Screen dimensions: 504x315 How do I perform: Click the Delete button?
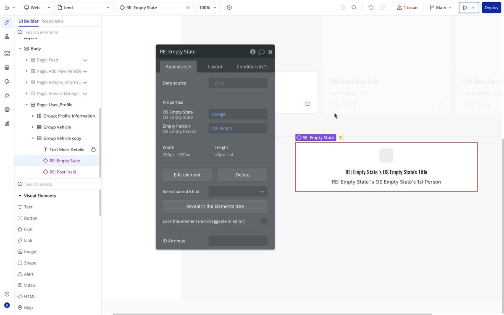tap(242, 175)
